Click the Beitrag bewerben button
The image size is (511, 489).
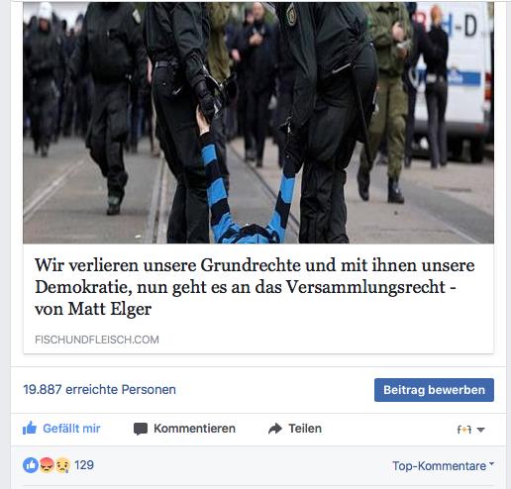434,390
